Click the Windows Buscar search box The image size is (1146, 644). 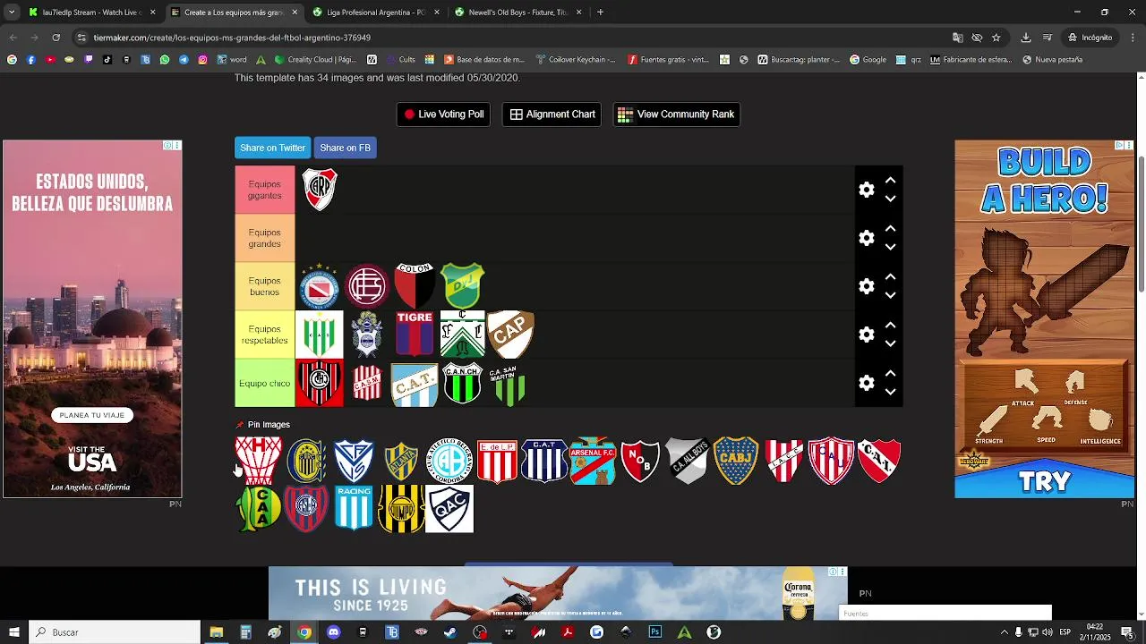[115, 632]
